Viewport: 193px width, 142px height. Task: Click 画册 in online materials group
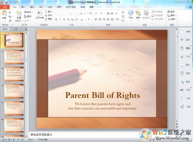coord(48,19)
